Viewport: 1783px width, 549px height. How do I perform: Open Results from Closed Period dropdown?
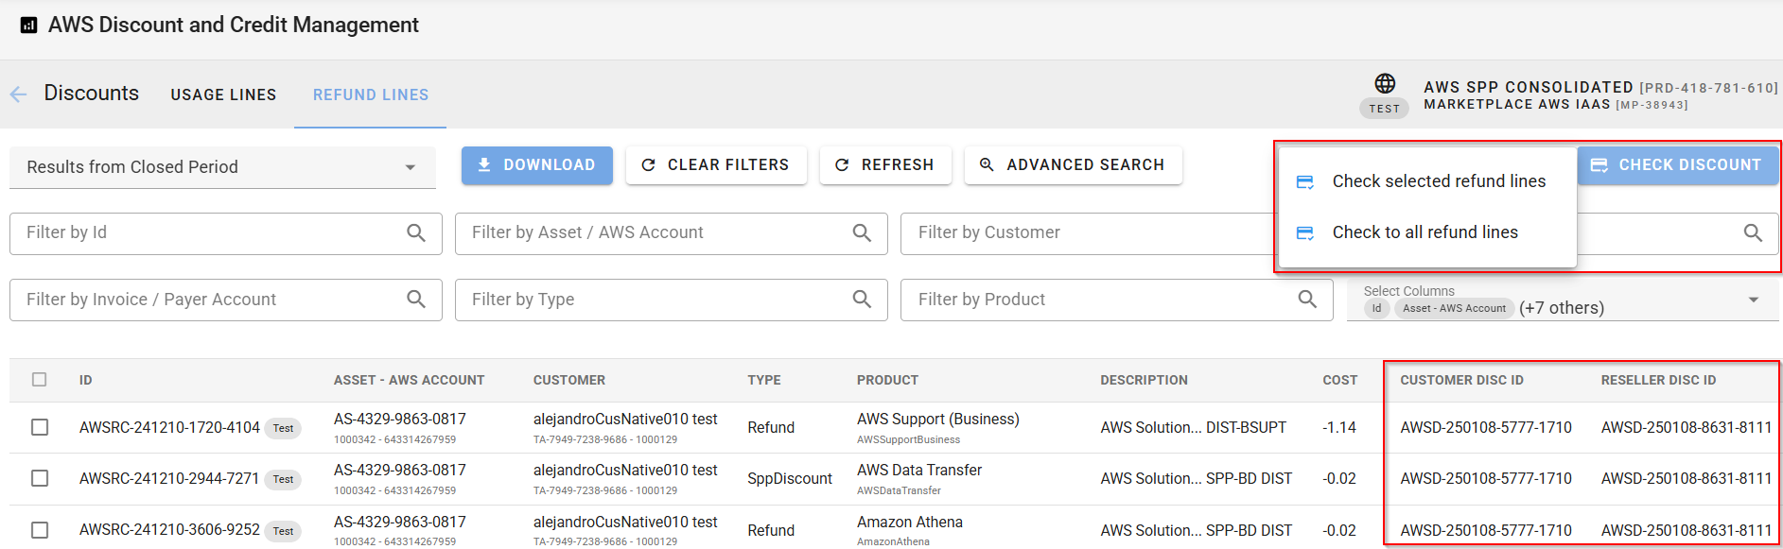[x=222, y=167]
